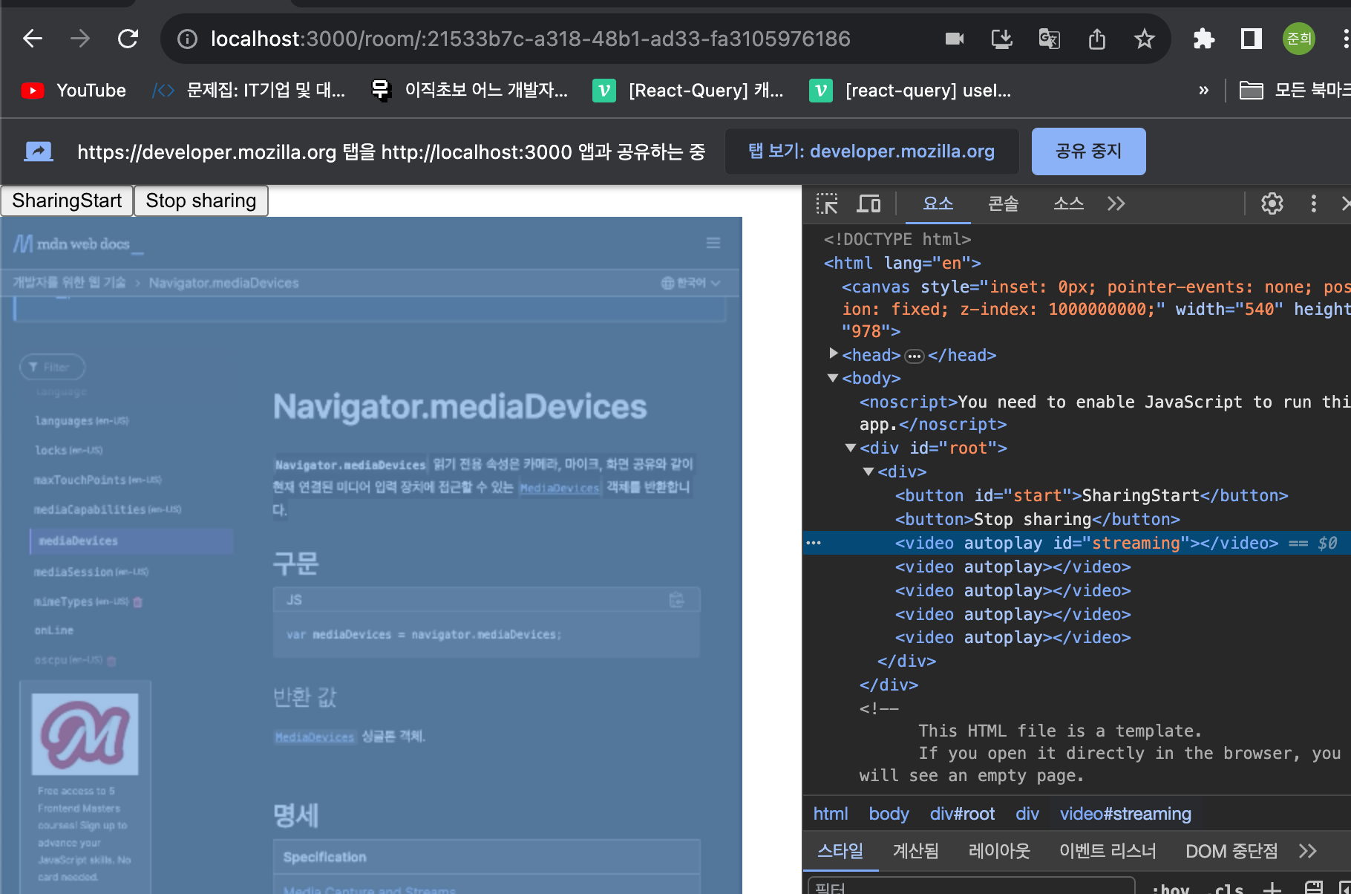Activate the DevTools inspect element tool
The image size is (1351, 894).
(827, 203)
